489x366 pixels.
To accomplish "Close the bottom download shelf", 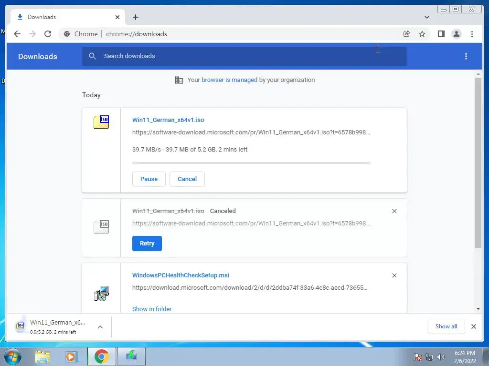I will point(473,326).
